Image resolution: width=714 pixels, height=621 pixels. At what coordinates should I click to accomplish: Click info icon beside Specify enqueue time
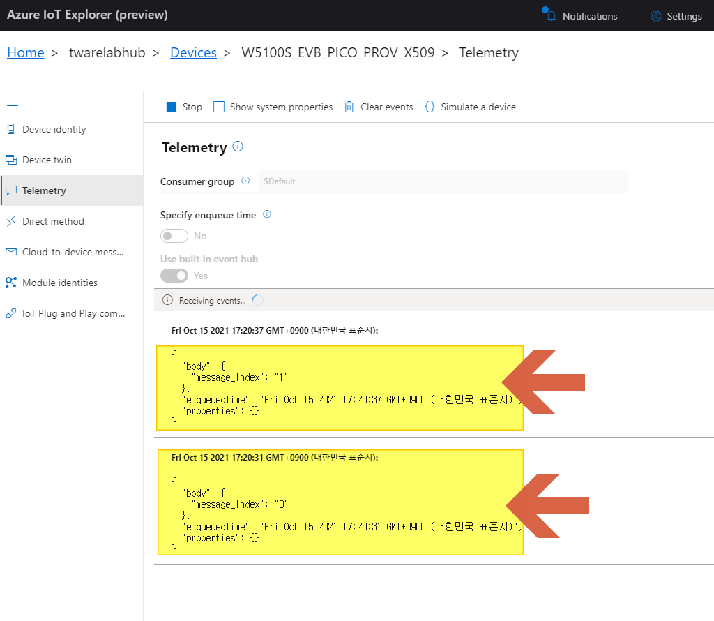[267, 214]
